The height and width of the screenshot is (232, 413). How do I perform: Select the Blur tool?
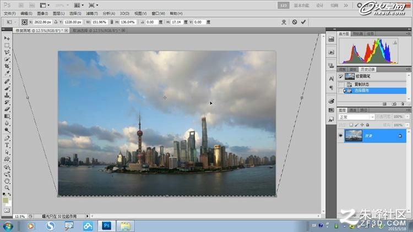coord(7,123)
